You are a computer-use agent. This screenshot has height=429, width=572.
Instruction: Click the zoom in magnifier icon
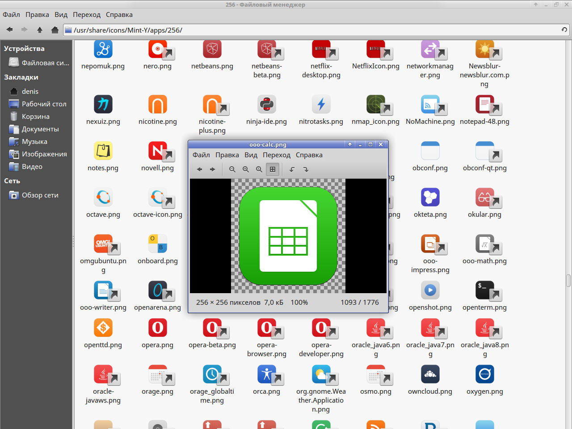pos(245,169)
